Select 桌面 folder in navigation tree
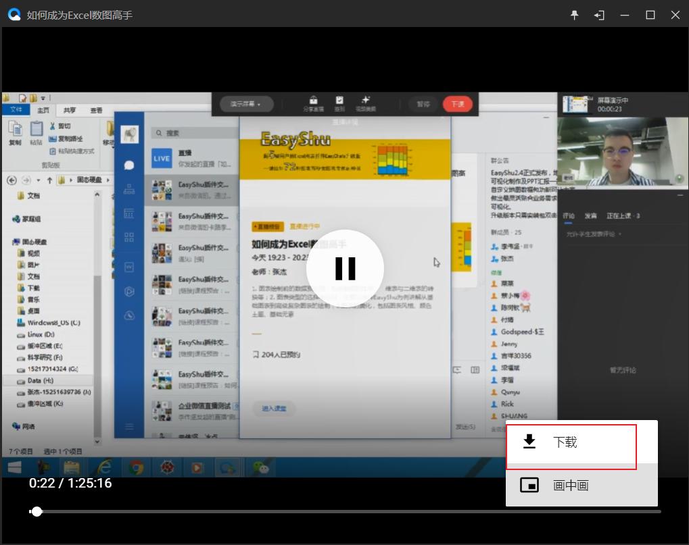 [x=28, y=311]
